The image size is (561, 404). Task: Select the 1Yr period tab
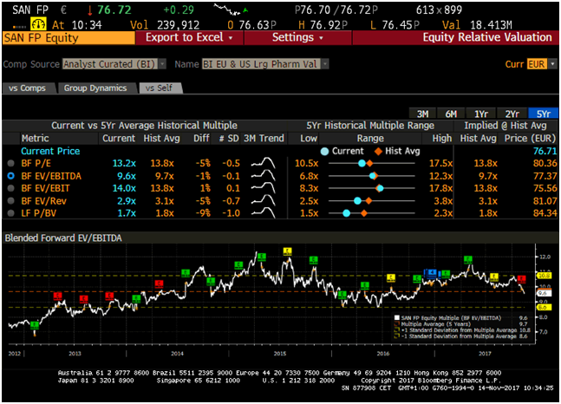click(481, 114)
